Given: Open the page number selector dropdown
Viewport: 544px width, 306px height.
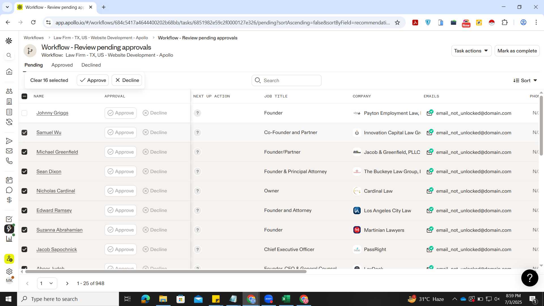Looking at the screenshot, I should tap(47, 283).
